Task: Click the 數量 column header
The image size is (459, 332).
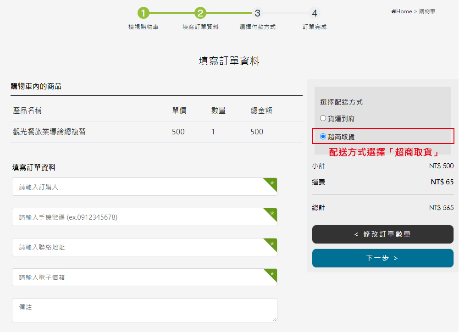Action: (x=218, y=111)
